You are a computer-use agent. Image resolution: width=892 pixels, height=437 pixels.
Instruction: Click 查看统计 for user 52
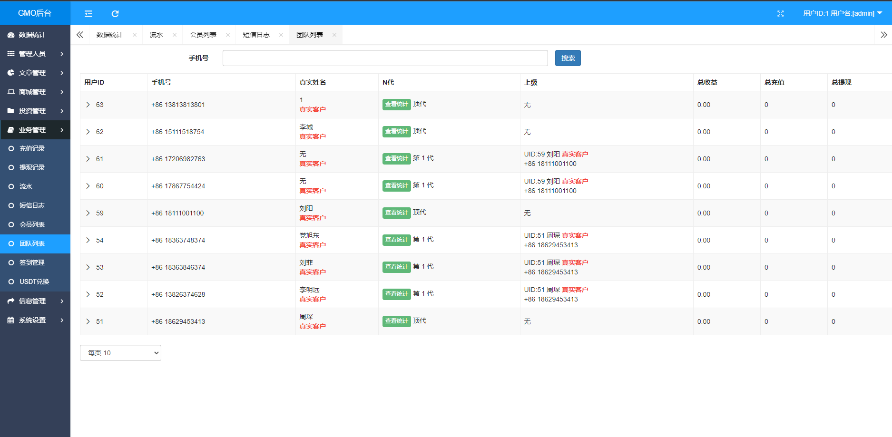(397, 294)
